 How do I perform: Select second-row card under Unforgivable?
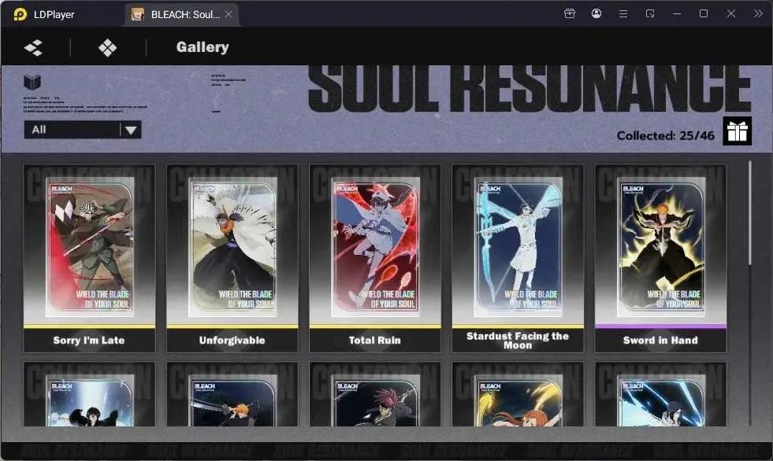click(x=232, y=394)
